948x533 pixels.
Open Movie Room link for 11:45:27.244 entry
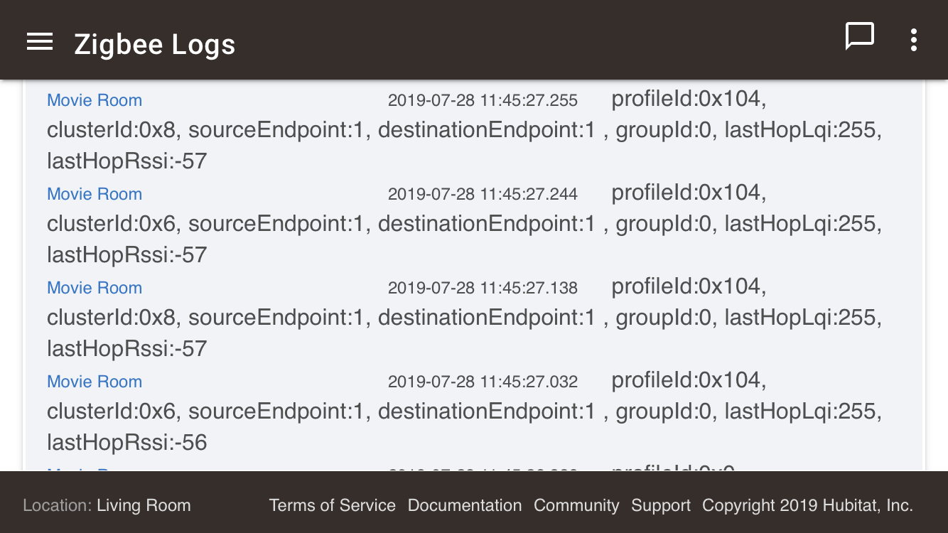(95, 194)
